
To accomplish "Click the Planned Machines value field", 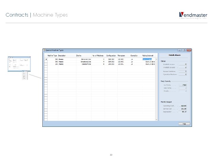I will [183, 71].
